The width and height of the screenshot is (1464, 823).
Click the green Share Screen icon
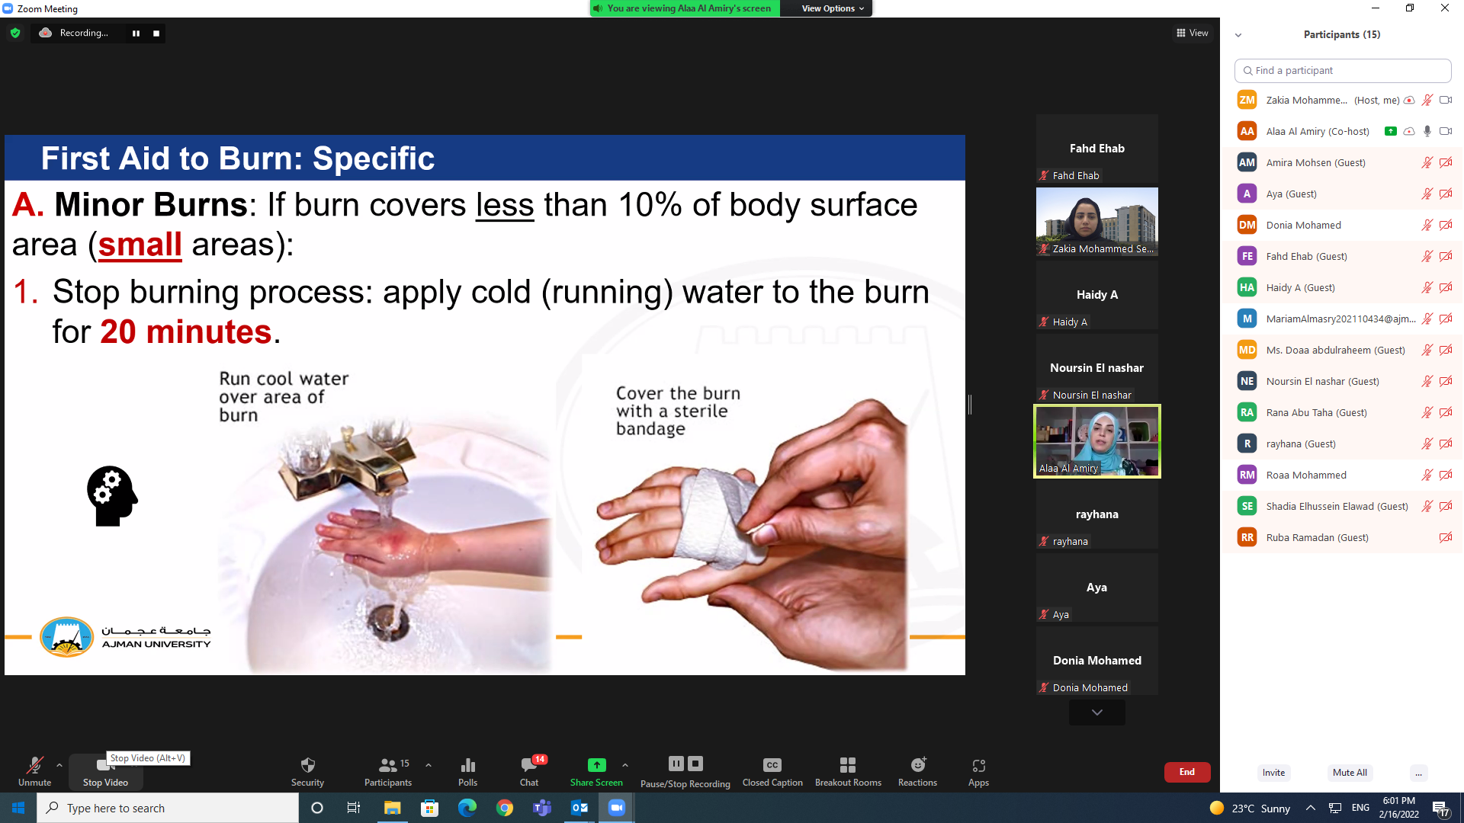(x=596, y=765)
